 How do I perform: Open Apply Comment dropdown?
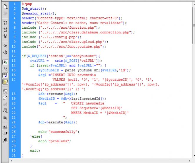pos(5,91)
